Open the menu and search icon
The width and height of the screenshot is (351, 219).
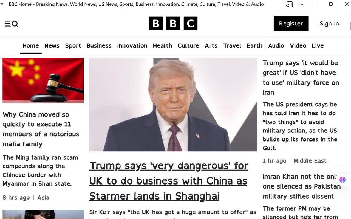[11, 24]
